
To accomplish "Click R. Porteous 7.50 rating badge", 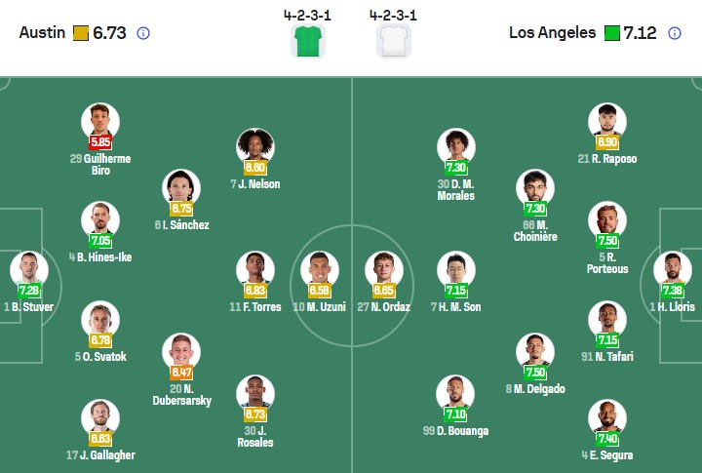I will pos(607,241).
